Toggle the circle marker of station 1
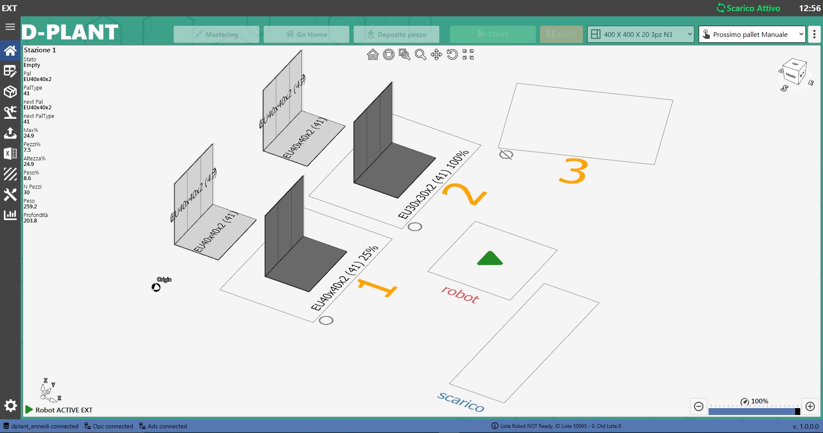Image resolution: width=823 pixels, height=433 pixels. coord(326,320)
